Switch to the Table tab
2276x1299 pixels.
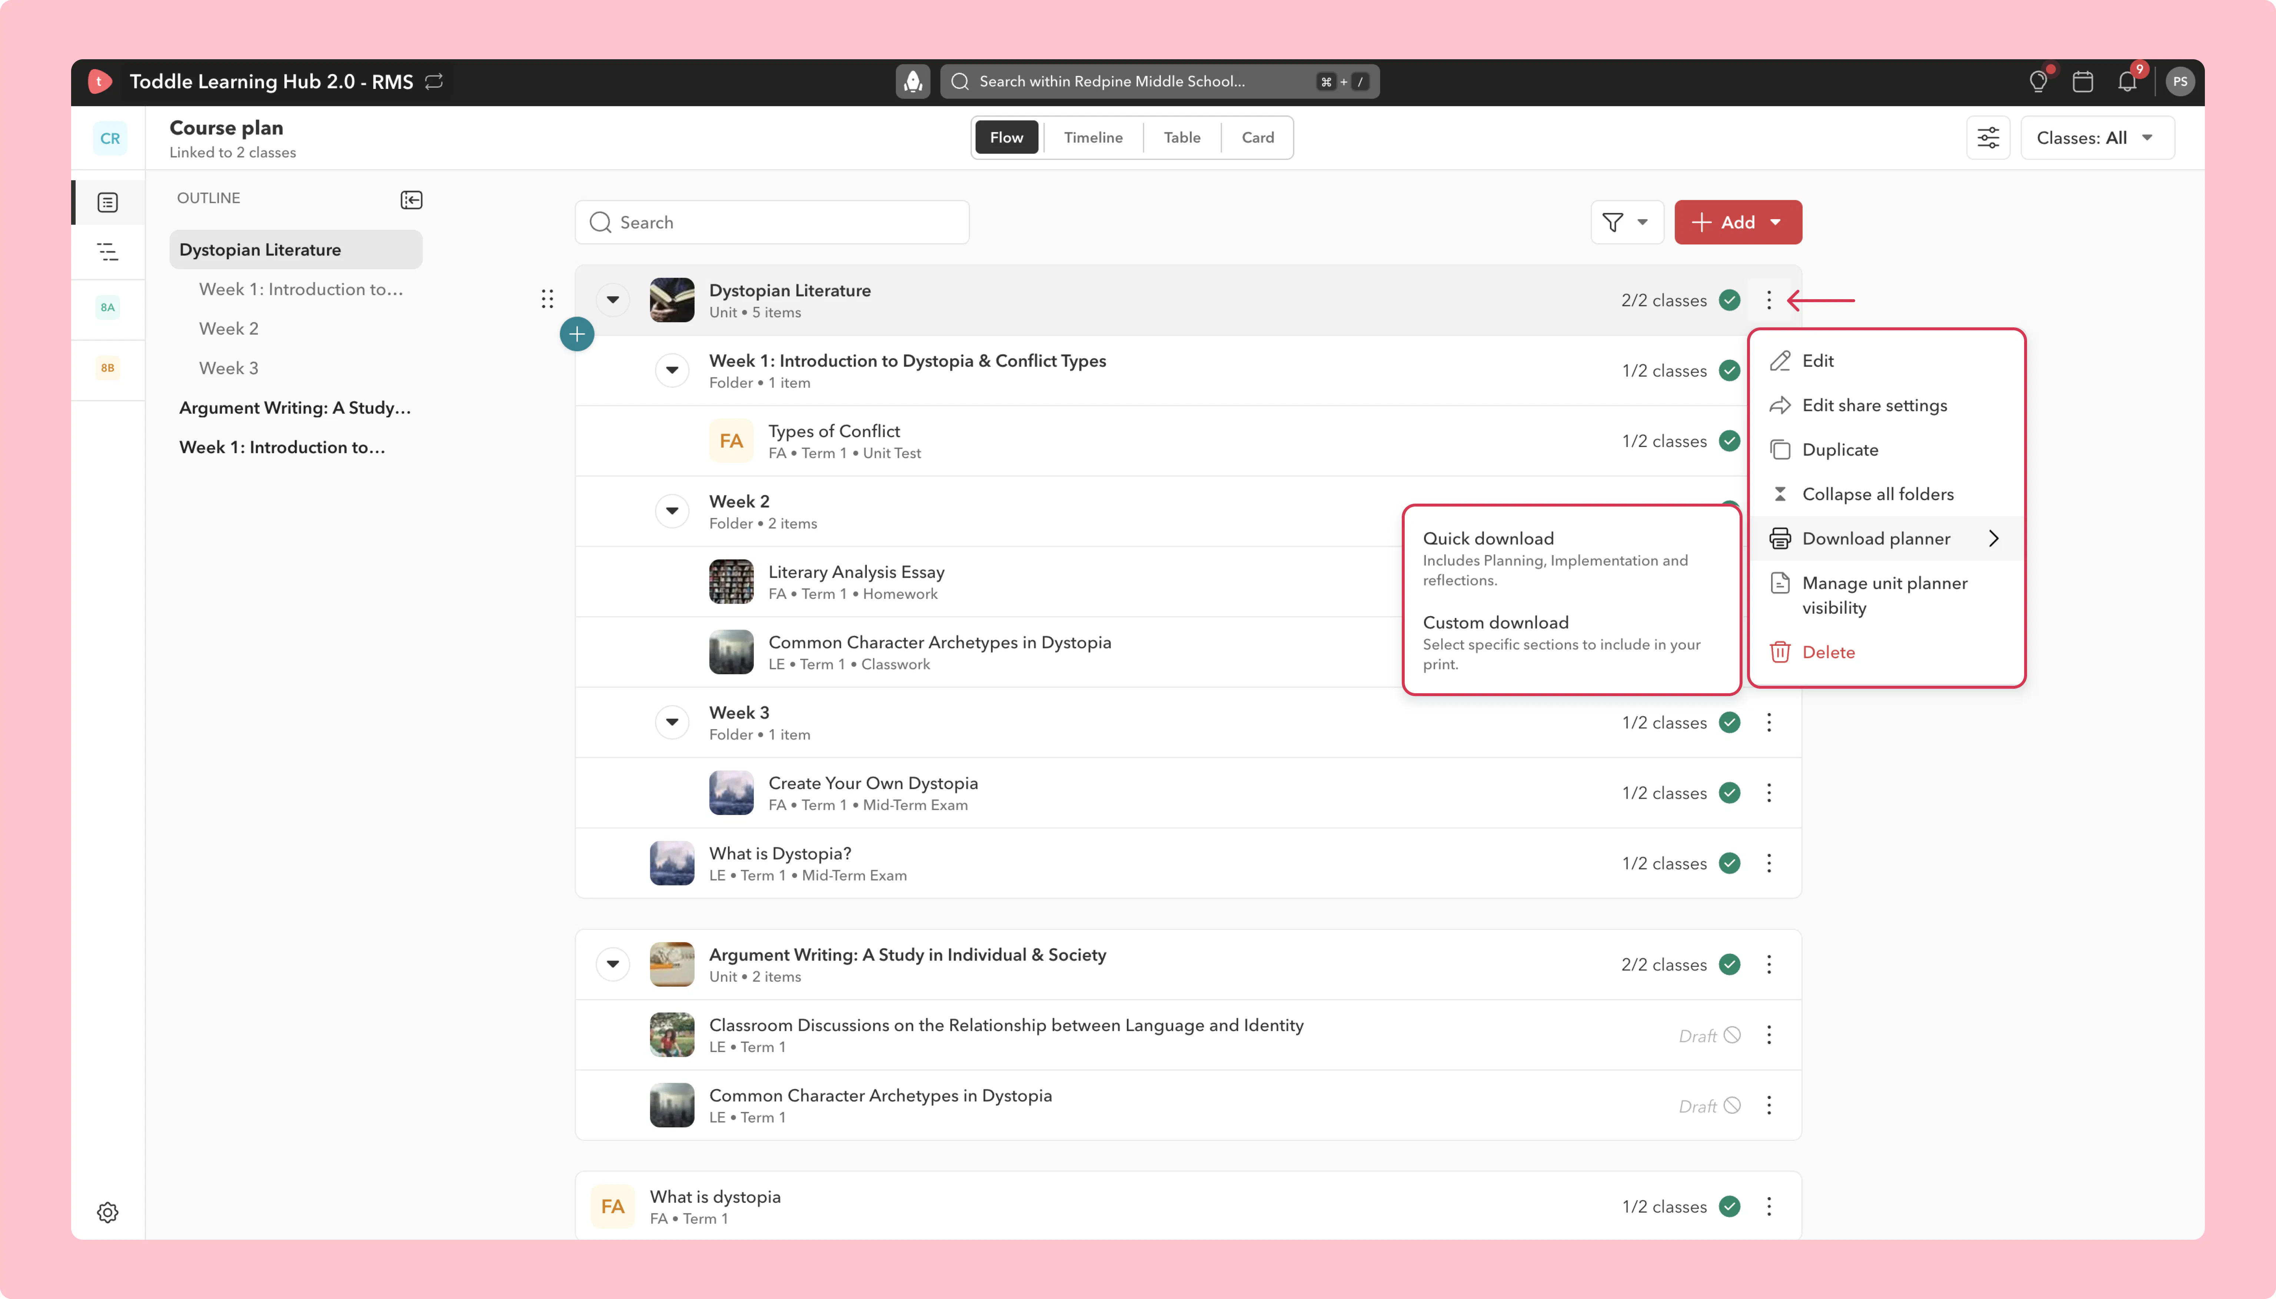coord(1182,137)
